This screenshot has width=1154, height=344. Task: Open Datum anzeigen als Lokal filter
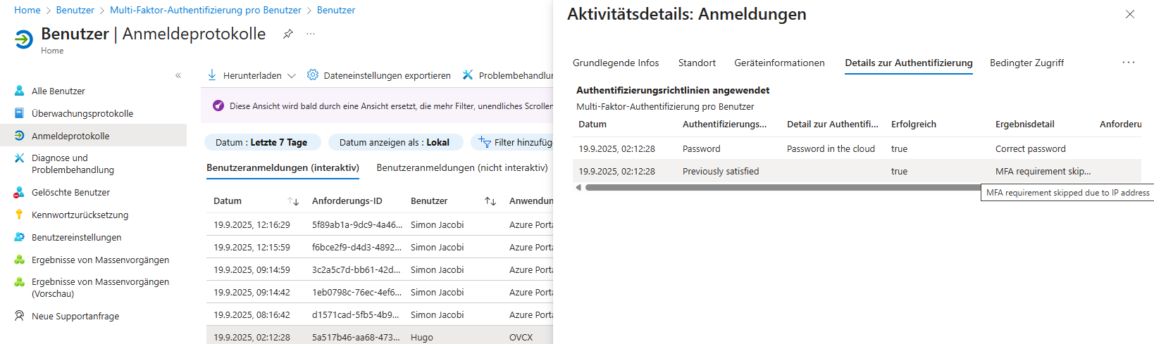click(395, 142)
